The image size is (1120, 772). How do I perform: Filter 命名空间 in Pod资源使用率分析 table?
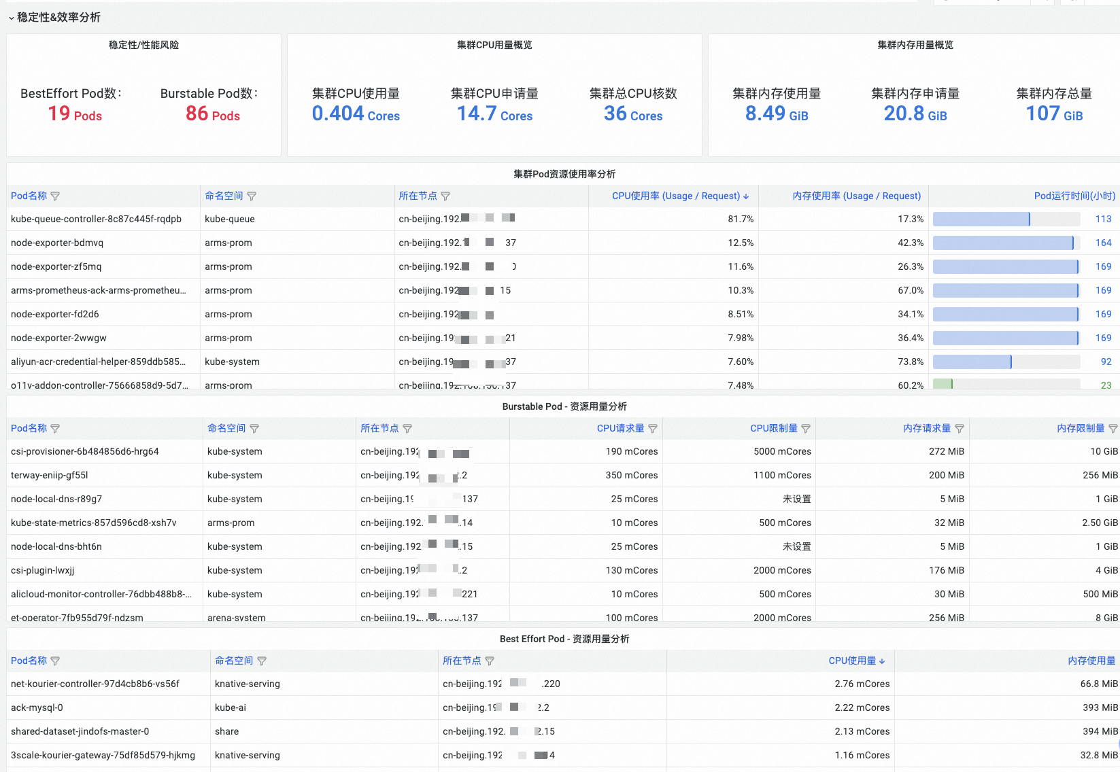(x=252, y=196)
